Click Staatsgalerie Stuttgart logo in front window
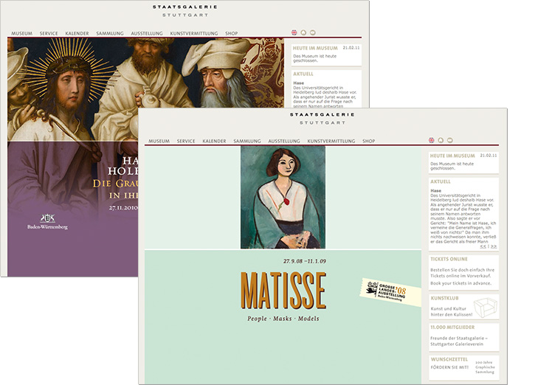This screenshot has height=385, width=535. pos(322,118)
